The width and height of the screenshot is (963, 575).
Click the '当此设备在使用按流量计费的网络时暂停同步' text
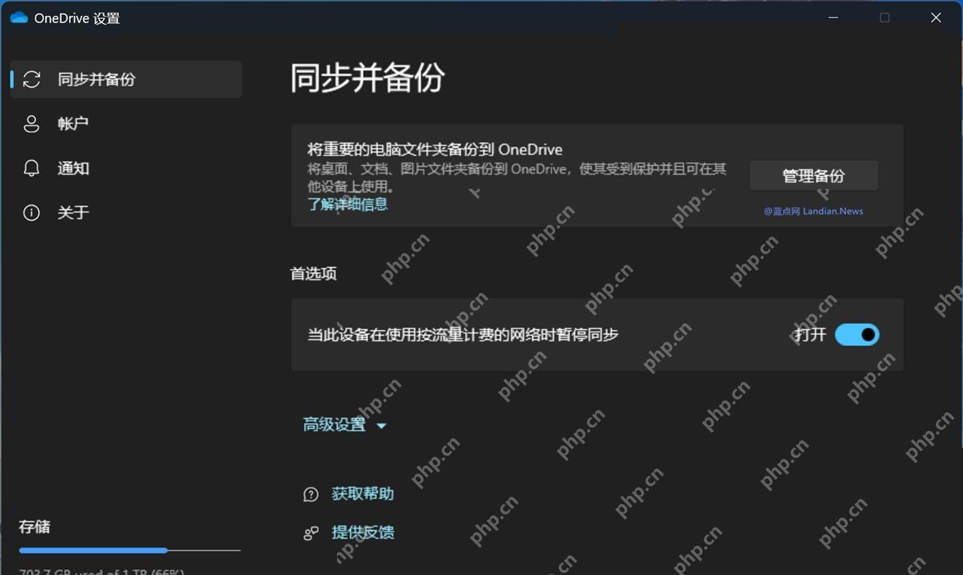click(x=463, y=335)
